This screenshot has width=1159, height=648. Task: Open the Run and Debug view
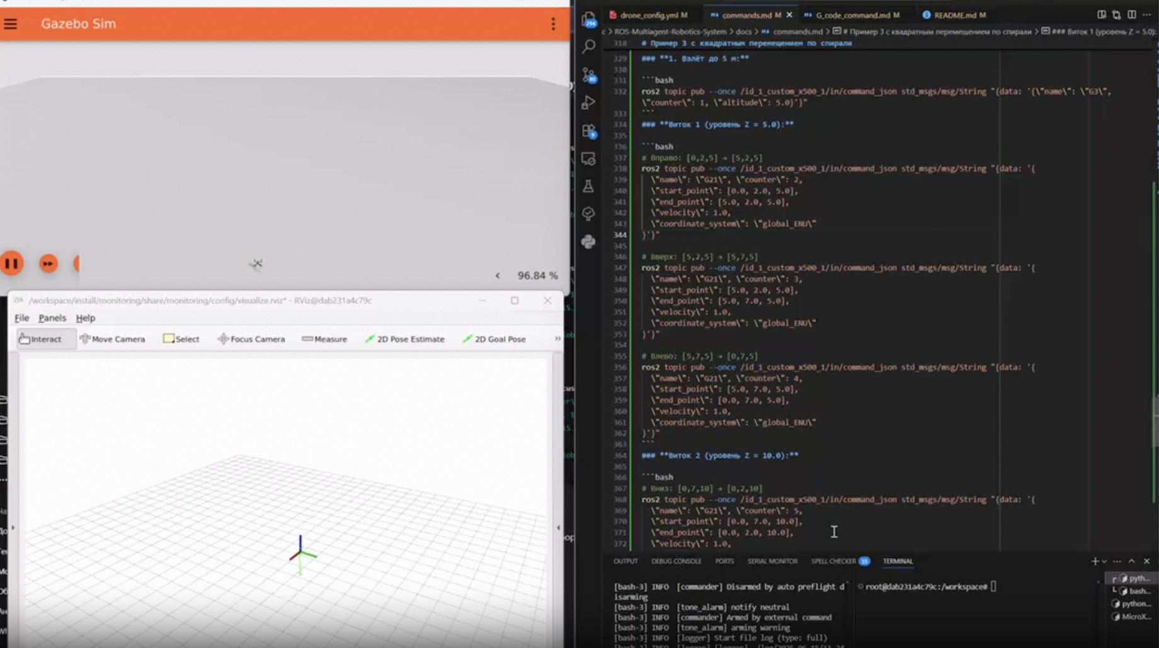589,103
